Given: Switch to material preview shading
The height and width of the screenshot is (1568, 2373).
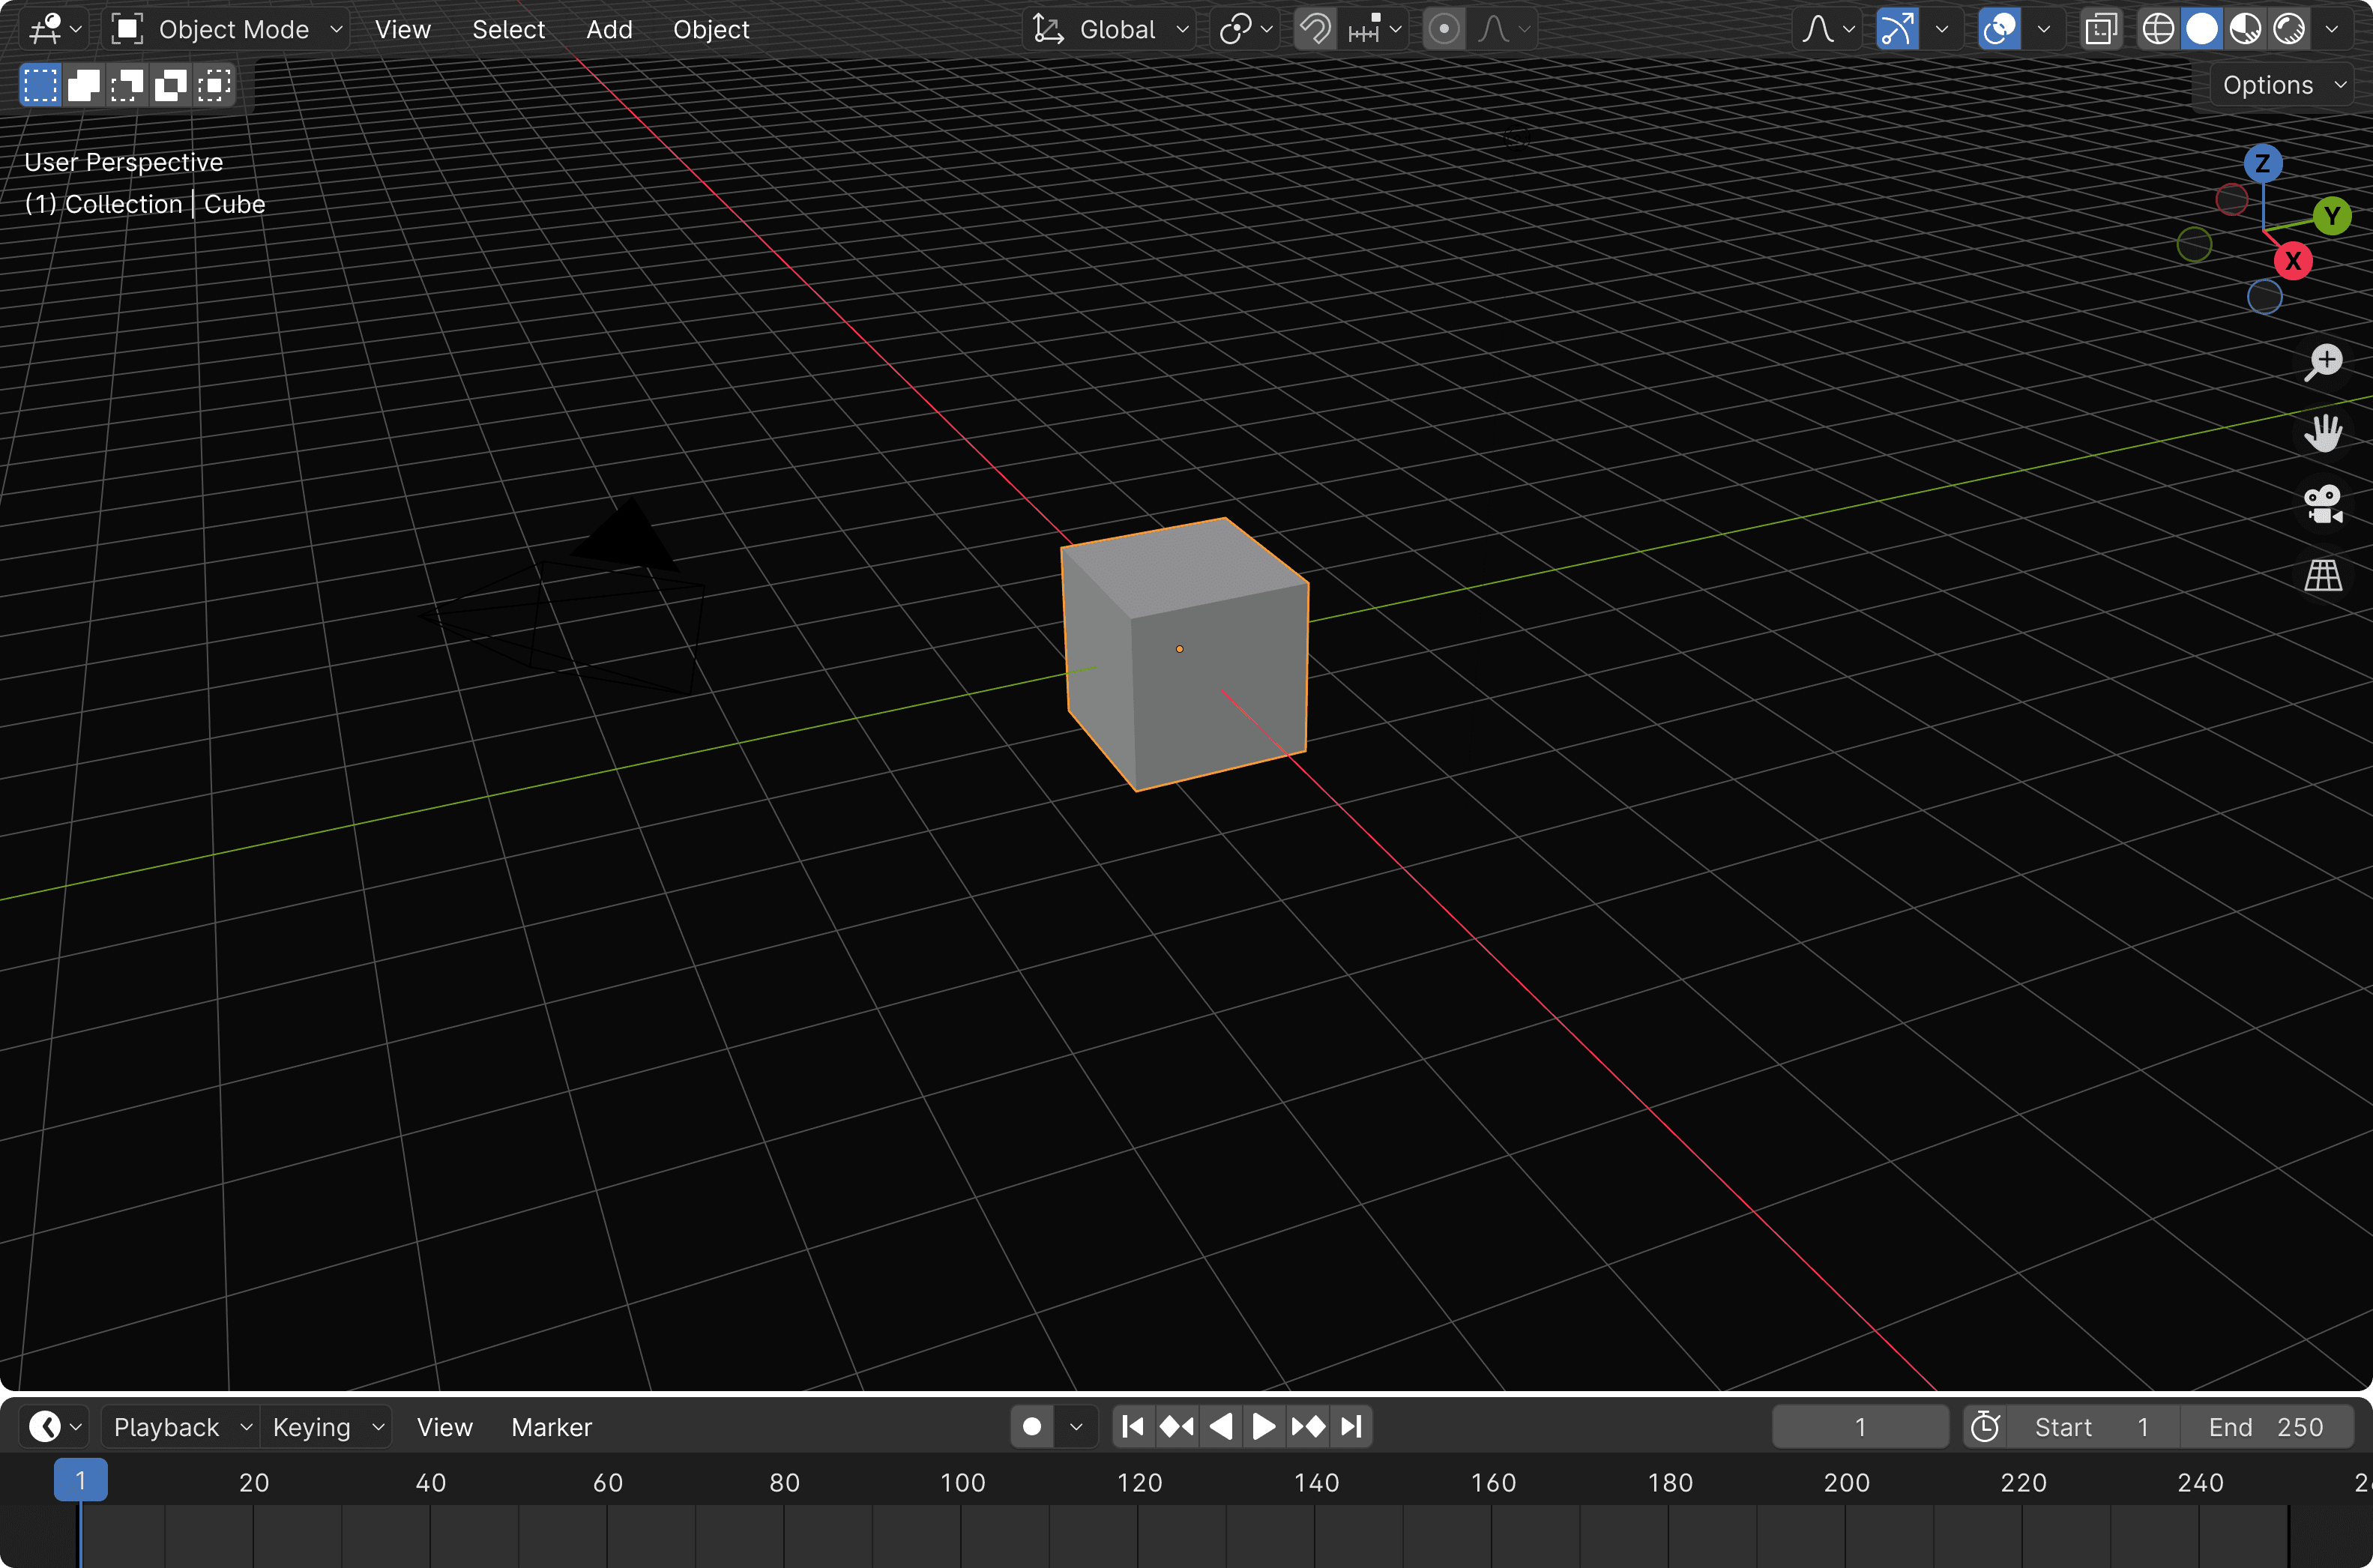Looking at the screenshot, I should coord(2245,29).
